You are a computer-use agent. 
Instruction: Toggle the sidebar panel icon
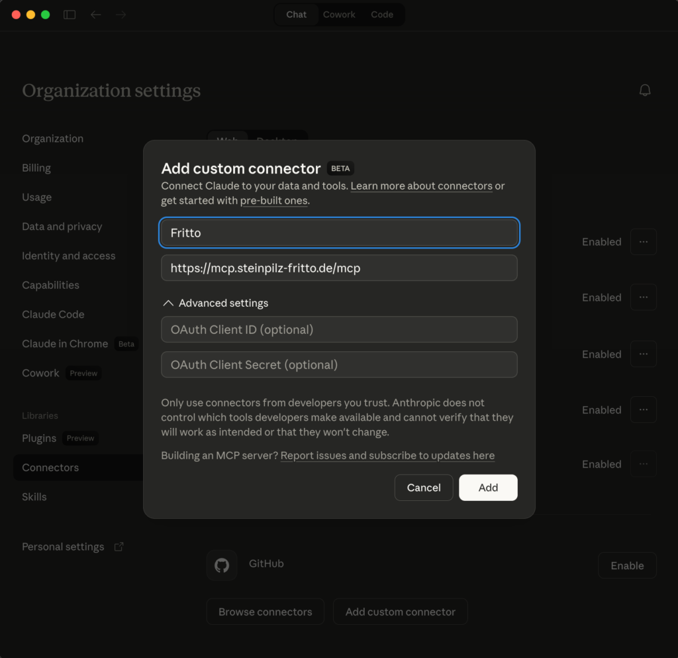click(70, 15)
